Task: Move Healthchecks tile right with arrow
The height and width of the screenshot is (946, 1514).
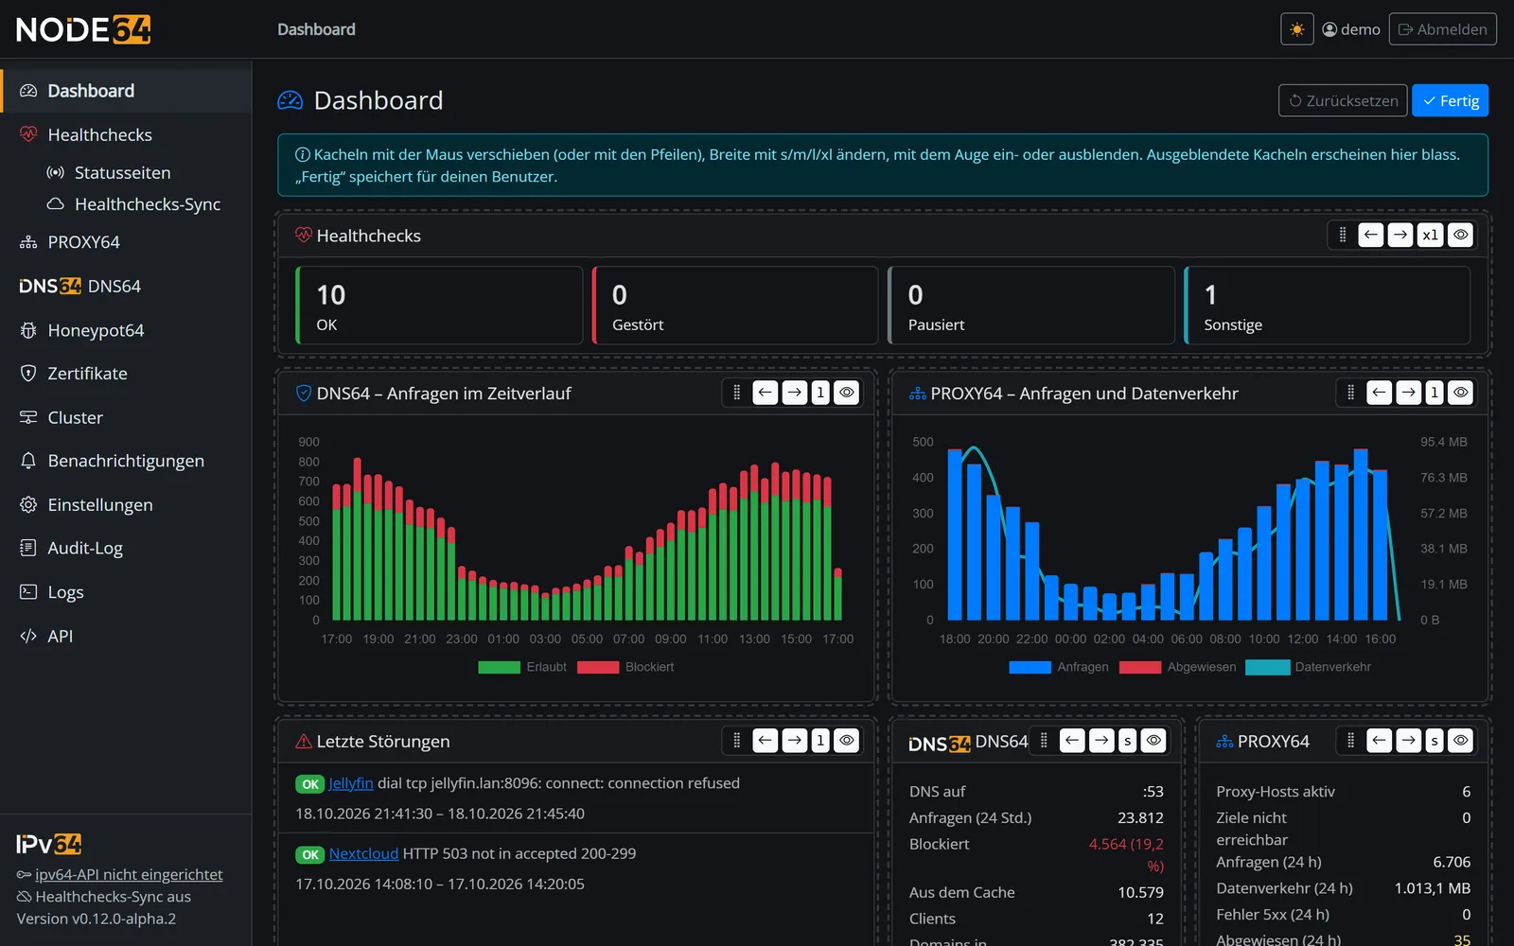Action: [x=1400, y=235]
